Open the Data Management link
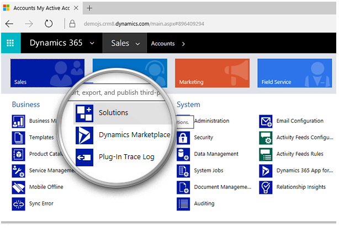 (x=216, y=154)
